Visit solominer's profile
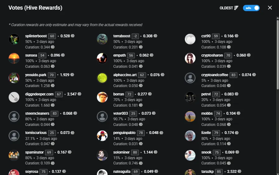 (121, 152)
